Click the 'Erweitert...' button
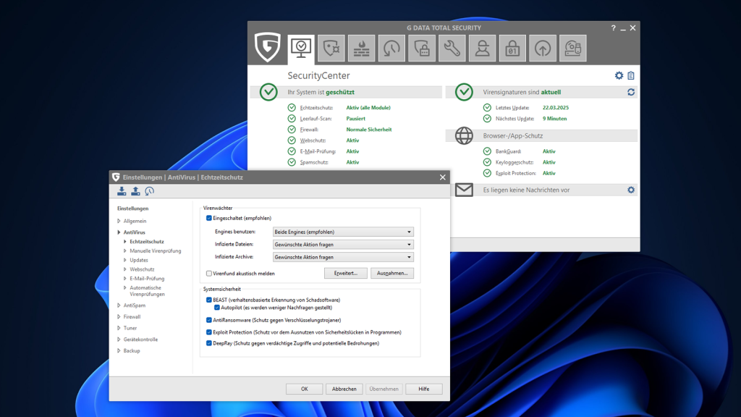 (x=345, y=273)
